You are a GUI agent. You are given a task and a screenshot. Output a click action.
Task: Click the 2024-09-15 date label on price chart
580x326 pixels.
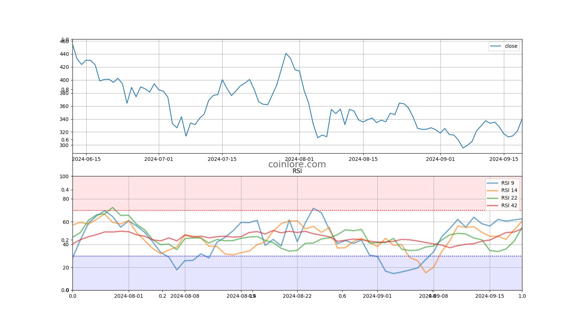(x=504, y=159)
